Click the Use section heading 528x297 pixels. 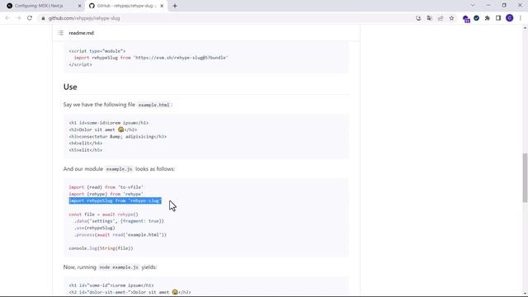click(70, 87)
